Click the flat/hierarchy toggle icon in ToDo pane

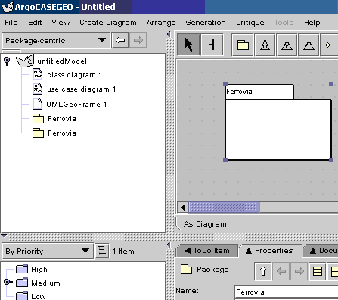[102, 251]
